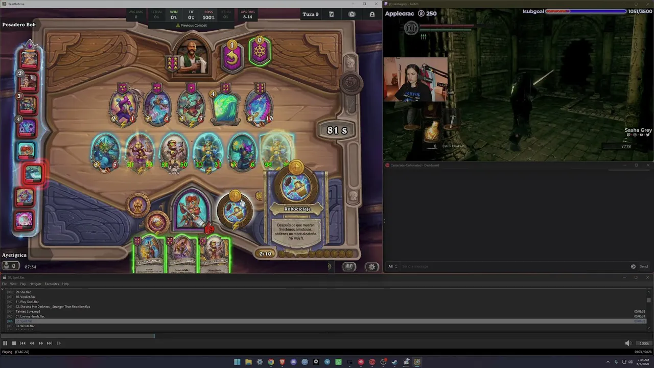Click the first hand card at bottom
654x368 pixels.
click(149, 254)
